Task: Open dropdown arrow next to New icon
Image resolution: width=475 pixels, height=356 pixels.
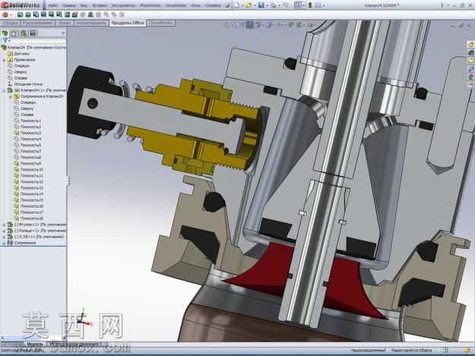Action: pos(242,5)
